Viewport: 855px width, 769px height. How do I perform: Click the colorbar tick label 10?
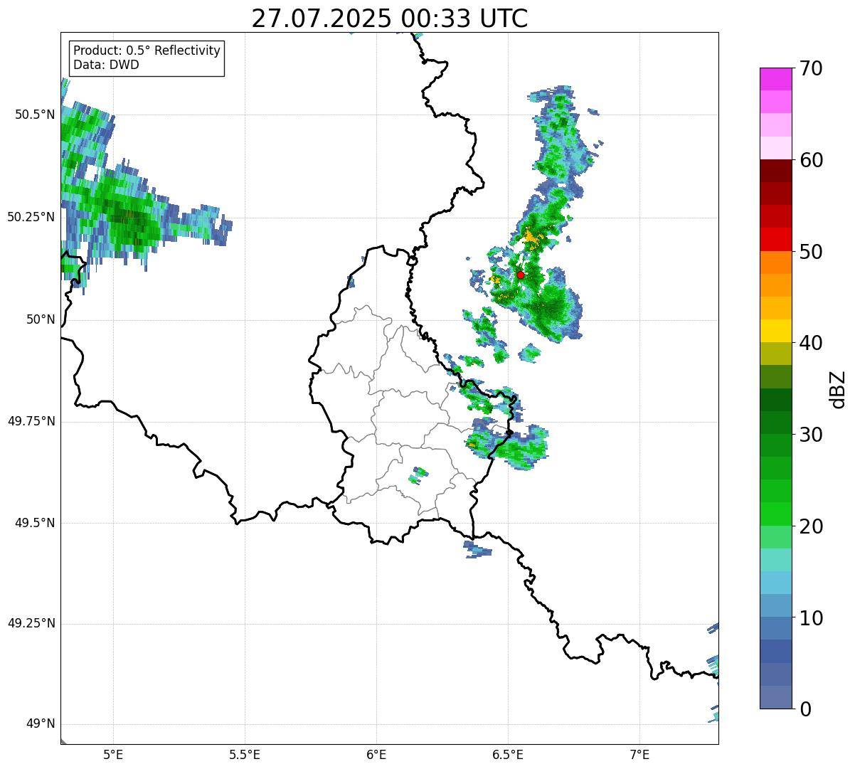(x=811, y=618)
